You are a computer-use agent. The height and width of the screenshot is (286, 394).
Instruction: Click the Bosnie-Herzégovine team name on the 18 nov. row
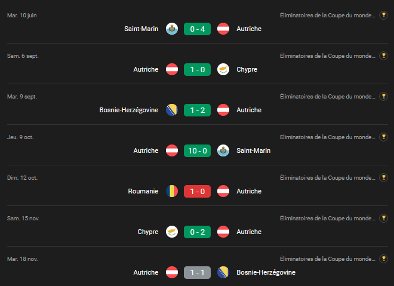(266, 272)
